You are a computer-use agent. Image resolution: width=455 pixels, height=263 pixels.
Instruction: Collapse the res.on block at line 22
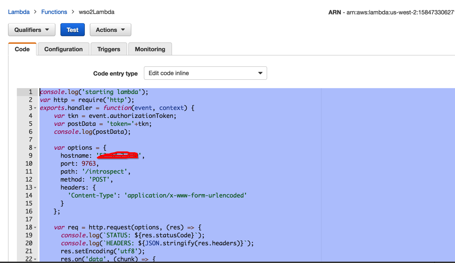click(x=35, y=259)
